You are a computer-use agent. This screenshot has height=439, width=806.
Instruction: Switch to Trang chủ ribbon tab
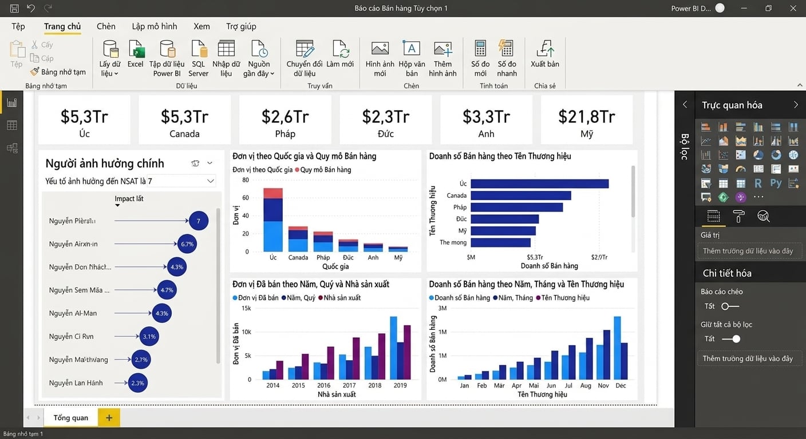point(62,26)
